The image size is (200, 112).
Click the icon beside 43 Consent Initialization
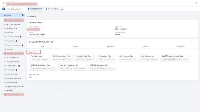pyautogui.click(x=22, y=45)
